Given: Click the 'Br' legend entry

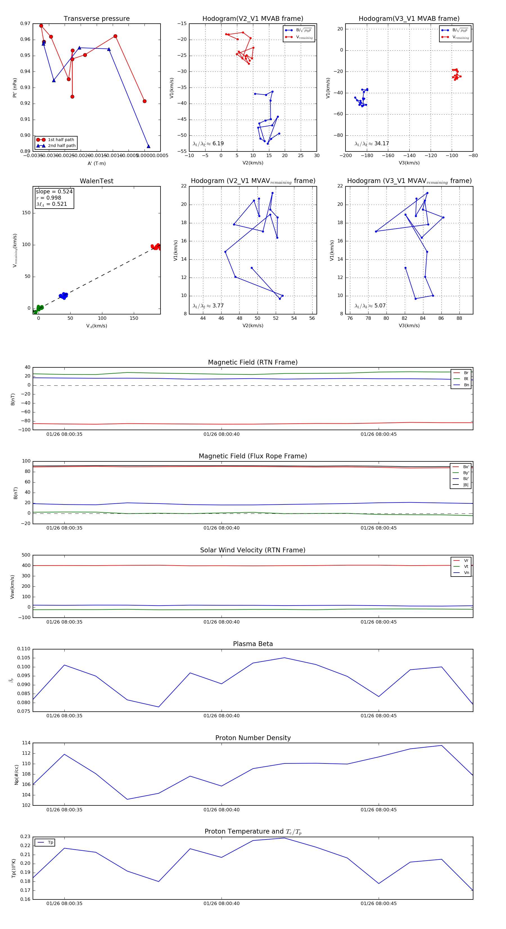Looking at the screenshot, I should tap(461, 373).
